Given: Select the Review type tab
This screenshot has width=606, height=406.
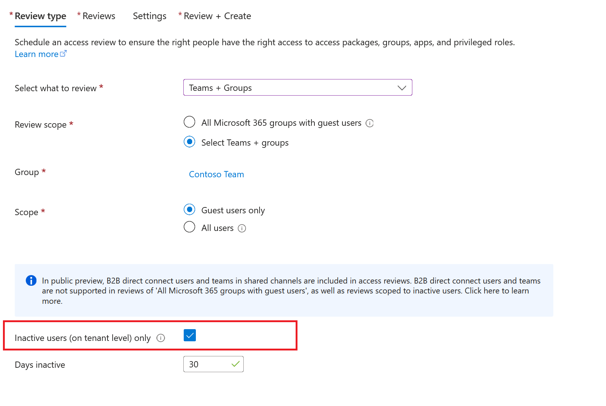Looking at the screenshot, I should pos(40,16).
